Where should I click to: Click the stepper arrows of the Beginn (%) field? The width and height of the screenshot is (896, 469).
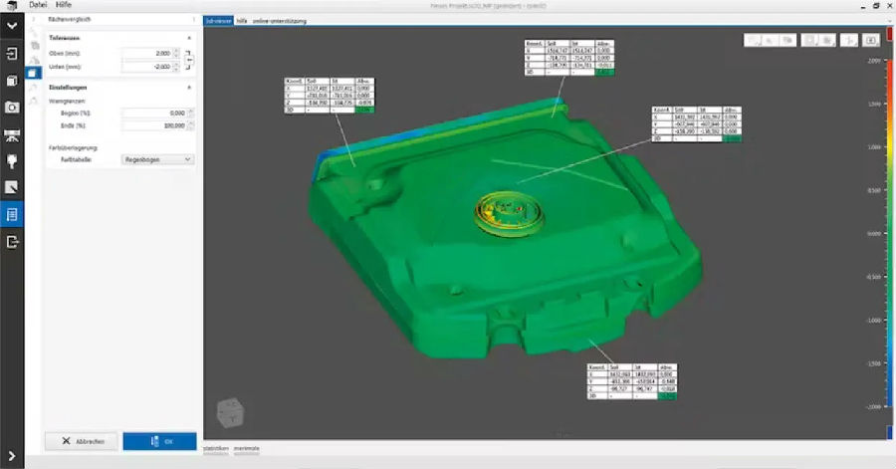(191, 114)
